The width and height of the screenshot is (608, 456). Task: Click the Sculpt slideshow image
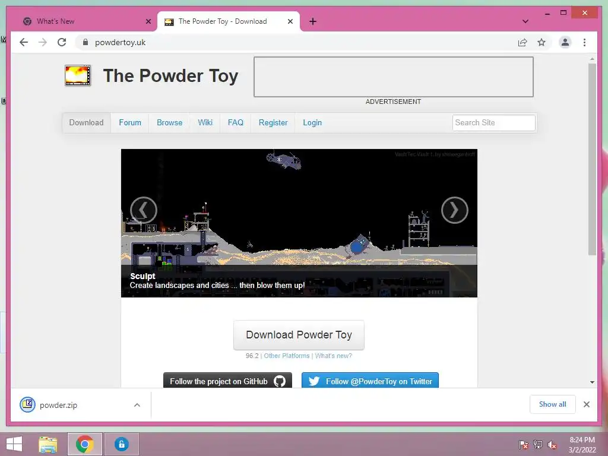(299, 223)
